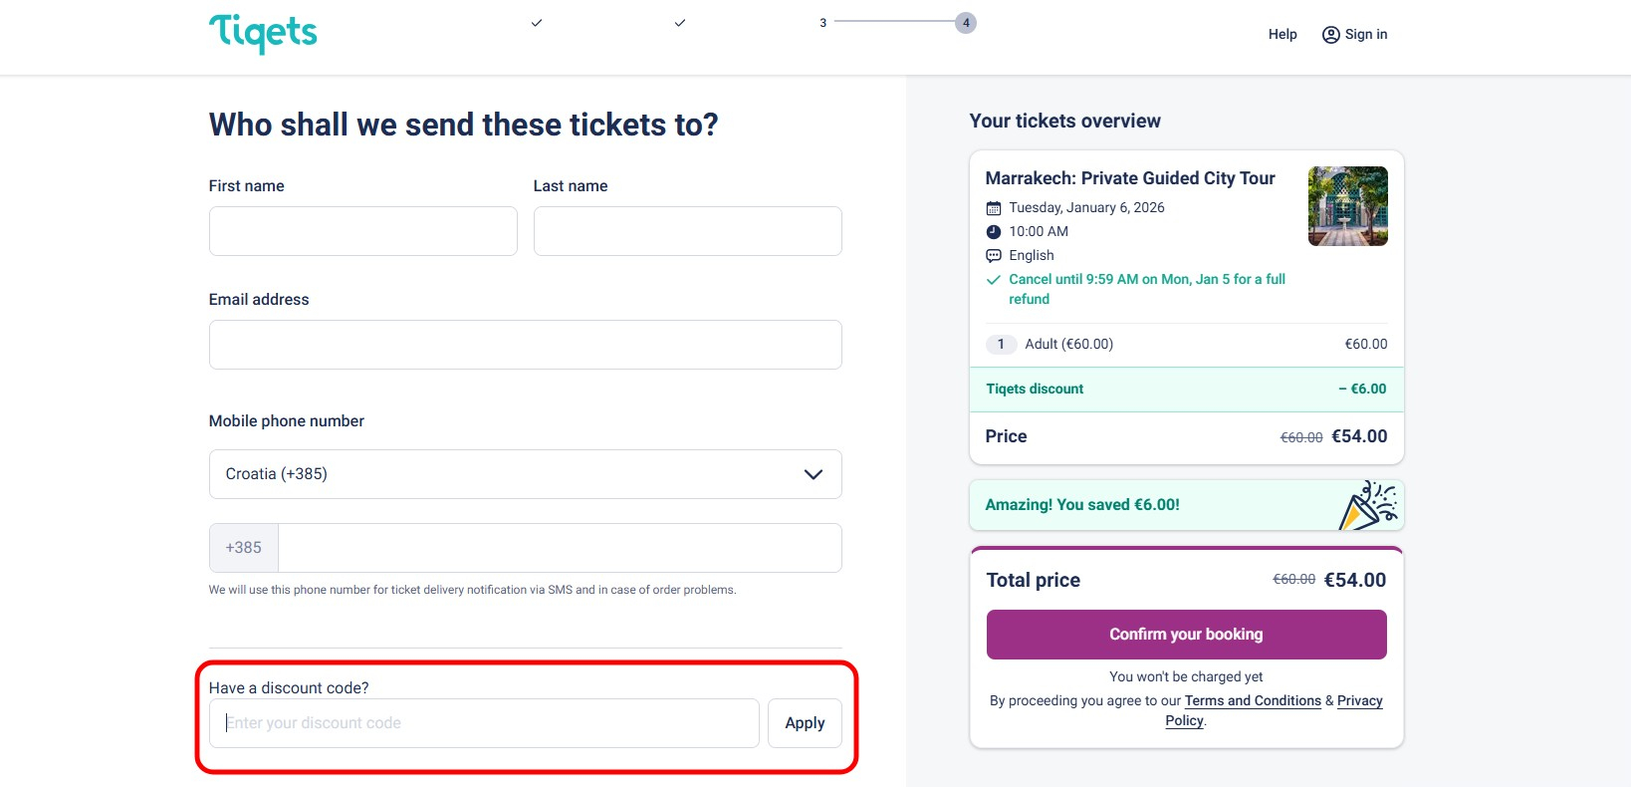The height and width of the screenshot is (787, 1631).
Task: Click the Sign in person icon
Action: [x=1329, y=34]
